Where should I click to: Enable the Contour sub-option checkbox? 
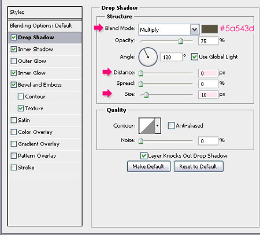click(21, 96)
